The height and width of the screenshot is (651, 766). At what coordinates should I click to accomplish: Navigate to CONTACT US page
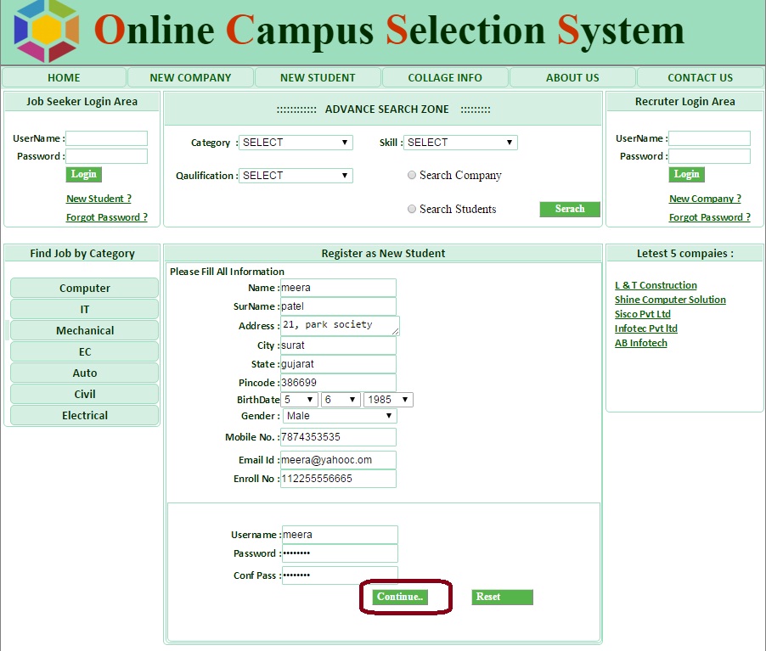pos(700,77)
